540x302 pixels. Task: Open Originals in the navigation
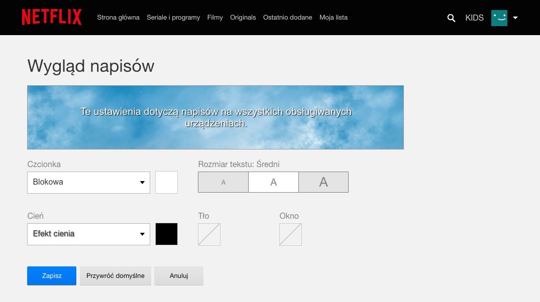[243, 18]
